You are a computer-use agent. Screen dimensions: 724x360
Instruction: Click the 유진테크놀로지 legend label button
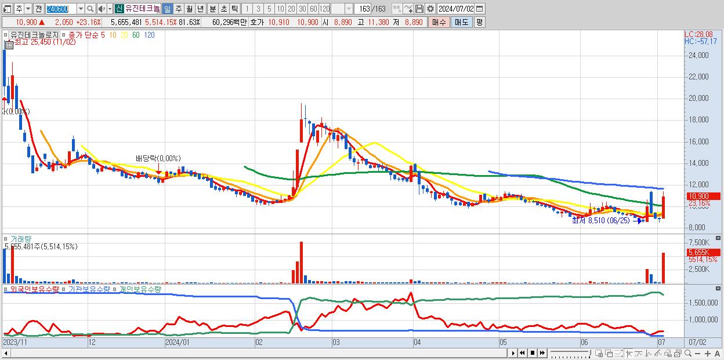[34, 35]
